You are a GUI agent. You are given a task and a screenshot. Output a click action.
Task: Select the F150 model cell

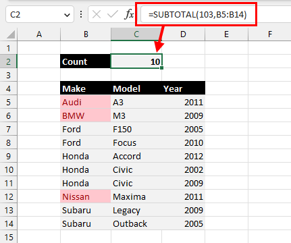coord(136,129)
